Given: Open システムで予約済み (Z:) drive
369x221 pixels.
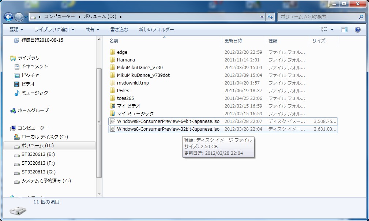Looking at the screenshot, I should click(x=46, y=180).
